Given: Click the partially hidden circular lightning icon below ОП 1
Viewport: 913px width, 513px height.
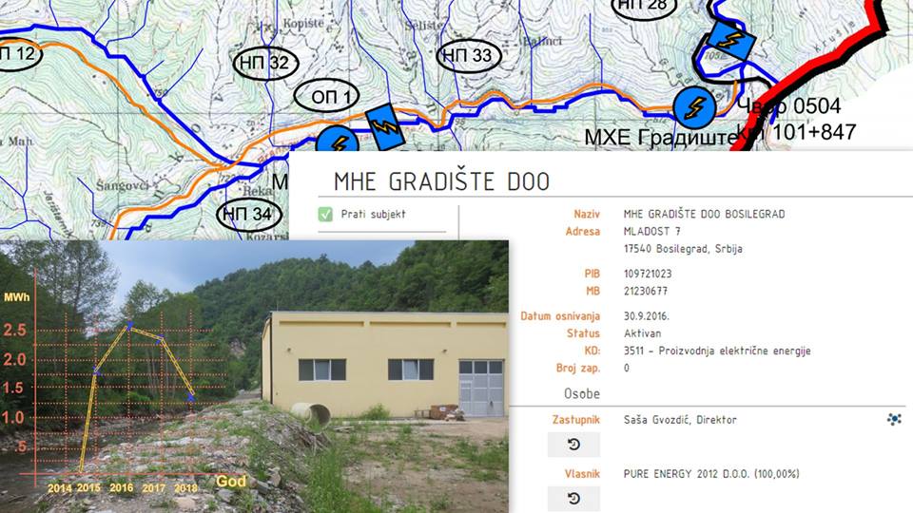Looking at the screenshot, I should point(338,141).
